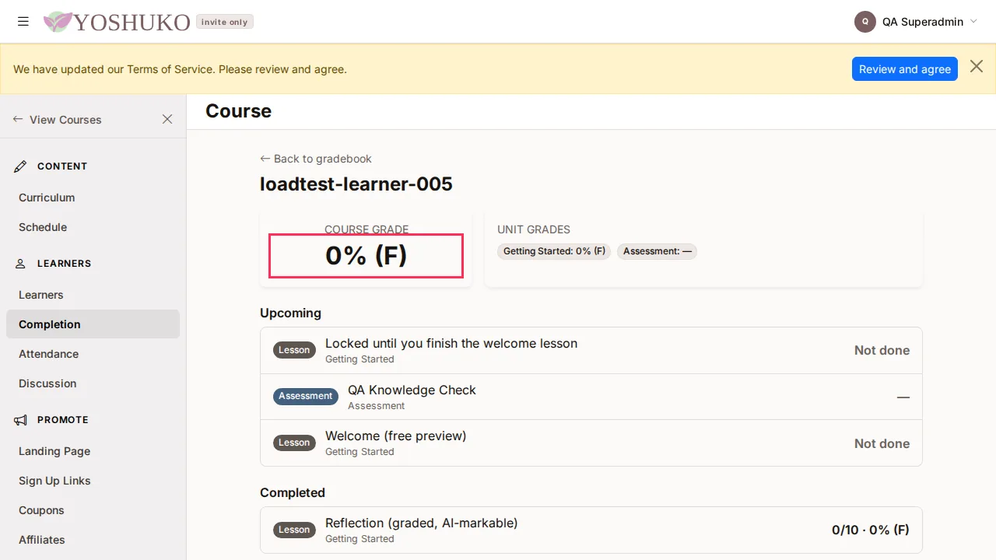996x560 pixels.
Task: Click the QA Superadmin avatar
Action: 865,22
